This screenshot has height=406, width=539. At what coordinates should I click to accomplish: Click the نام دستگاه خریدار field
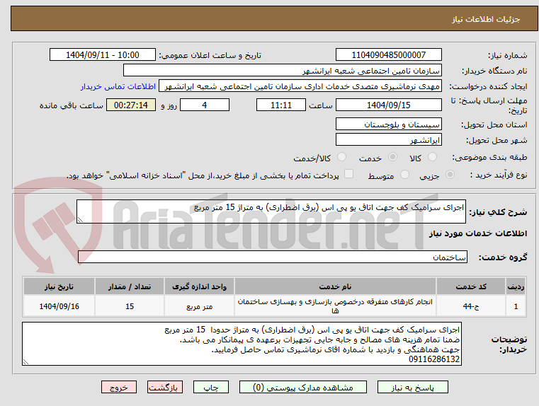283,70
